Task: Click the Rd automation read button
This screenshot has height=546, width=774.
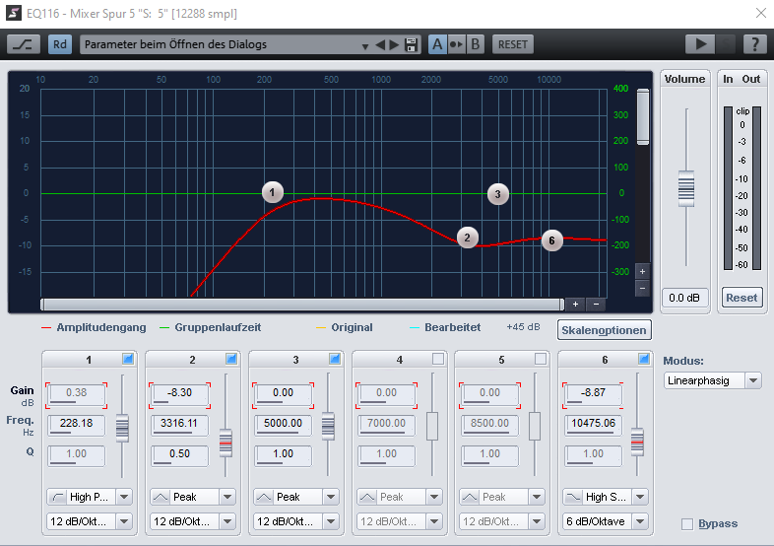Action: click(60, 44)
